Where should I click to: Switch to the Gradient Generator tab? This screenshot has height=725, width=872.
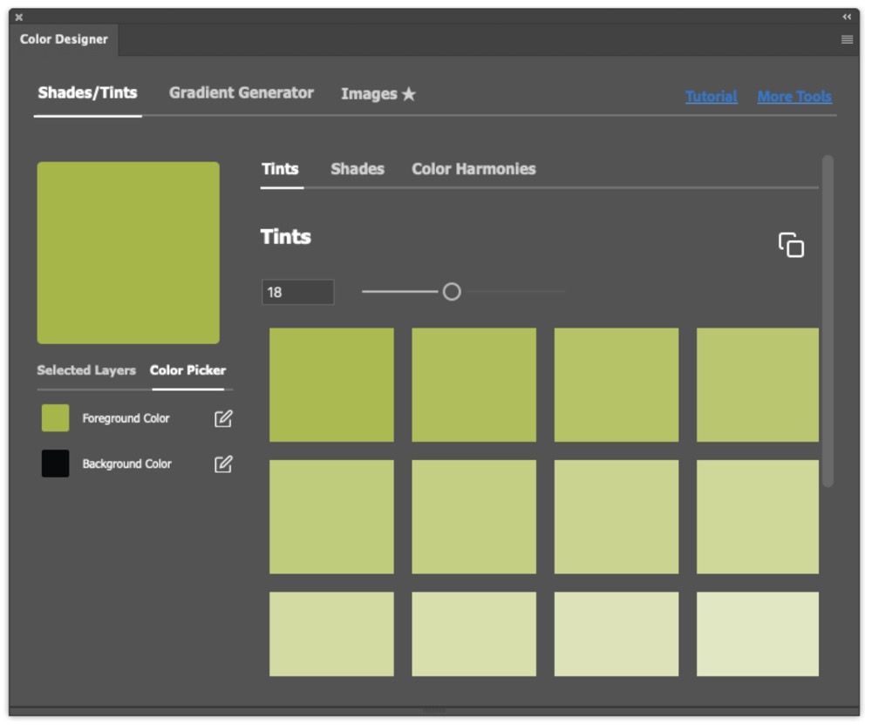click(241, 93)
